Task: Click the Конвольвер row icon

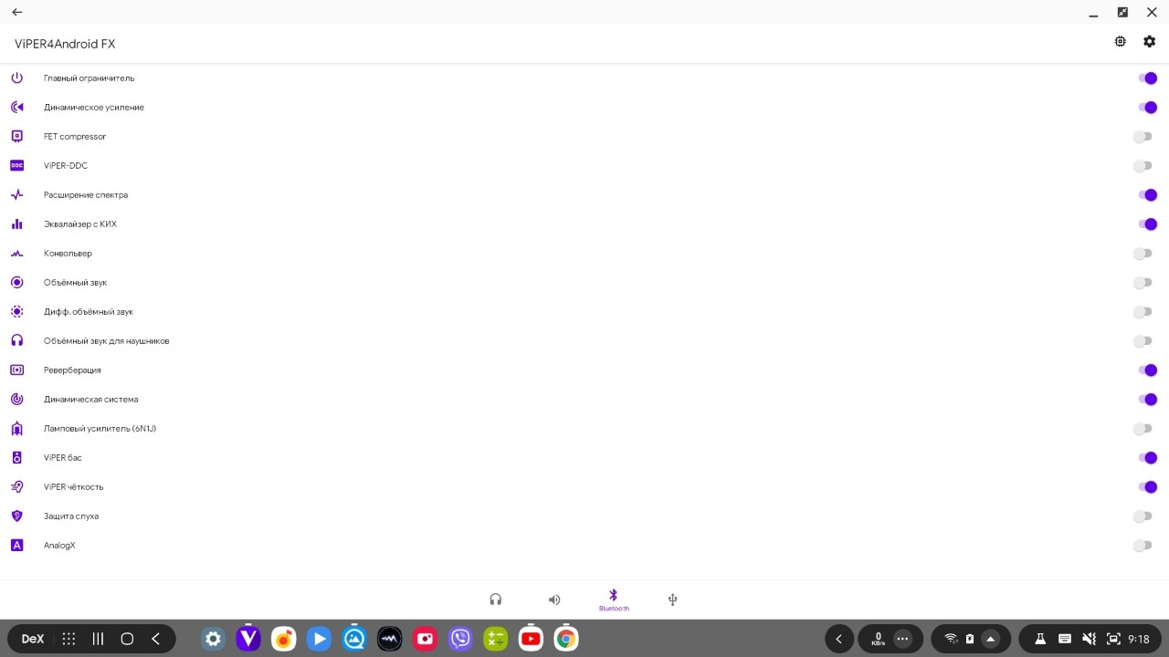Action: coord(16,254)
